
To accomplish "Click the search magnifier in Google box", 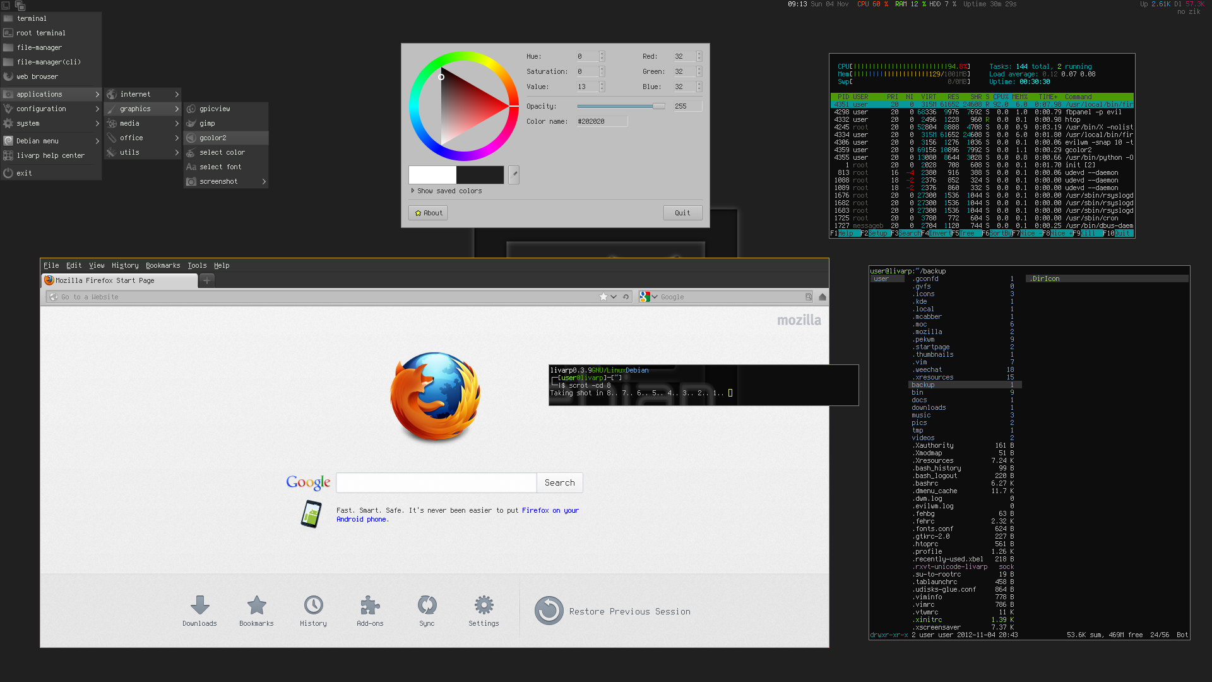I will point(808,297).
